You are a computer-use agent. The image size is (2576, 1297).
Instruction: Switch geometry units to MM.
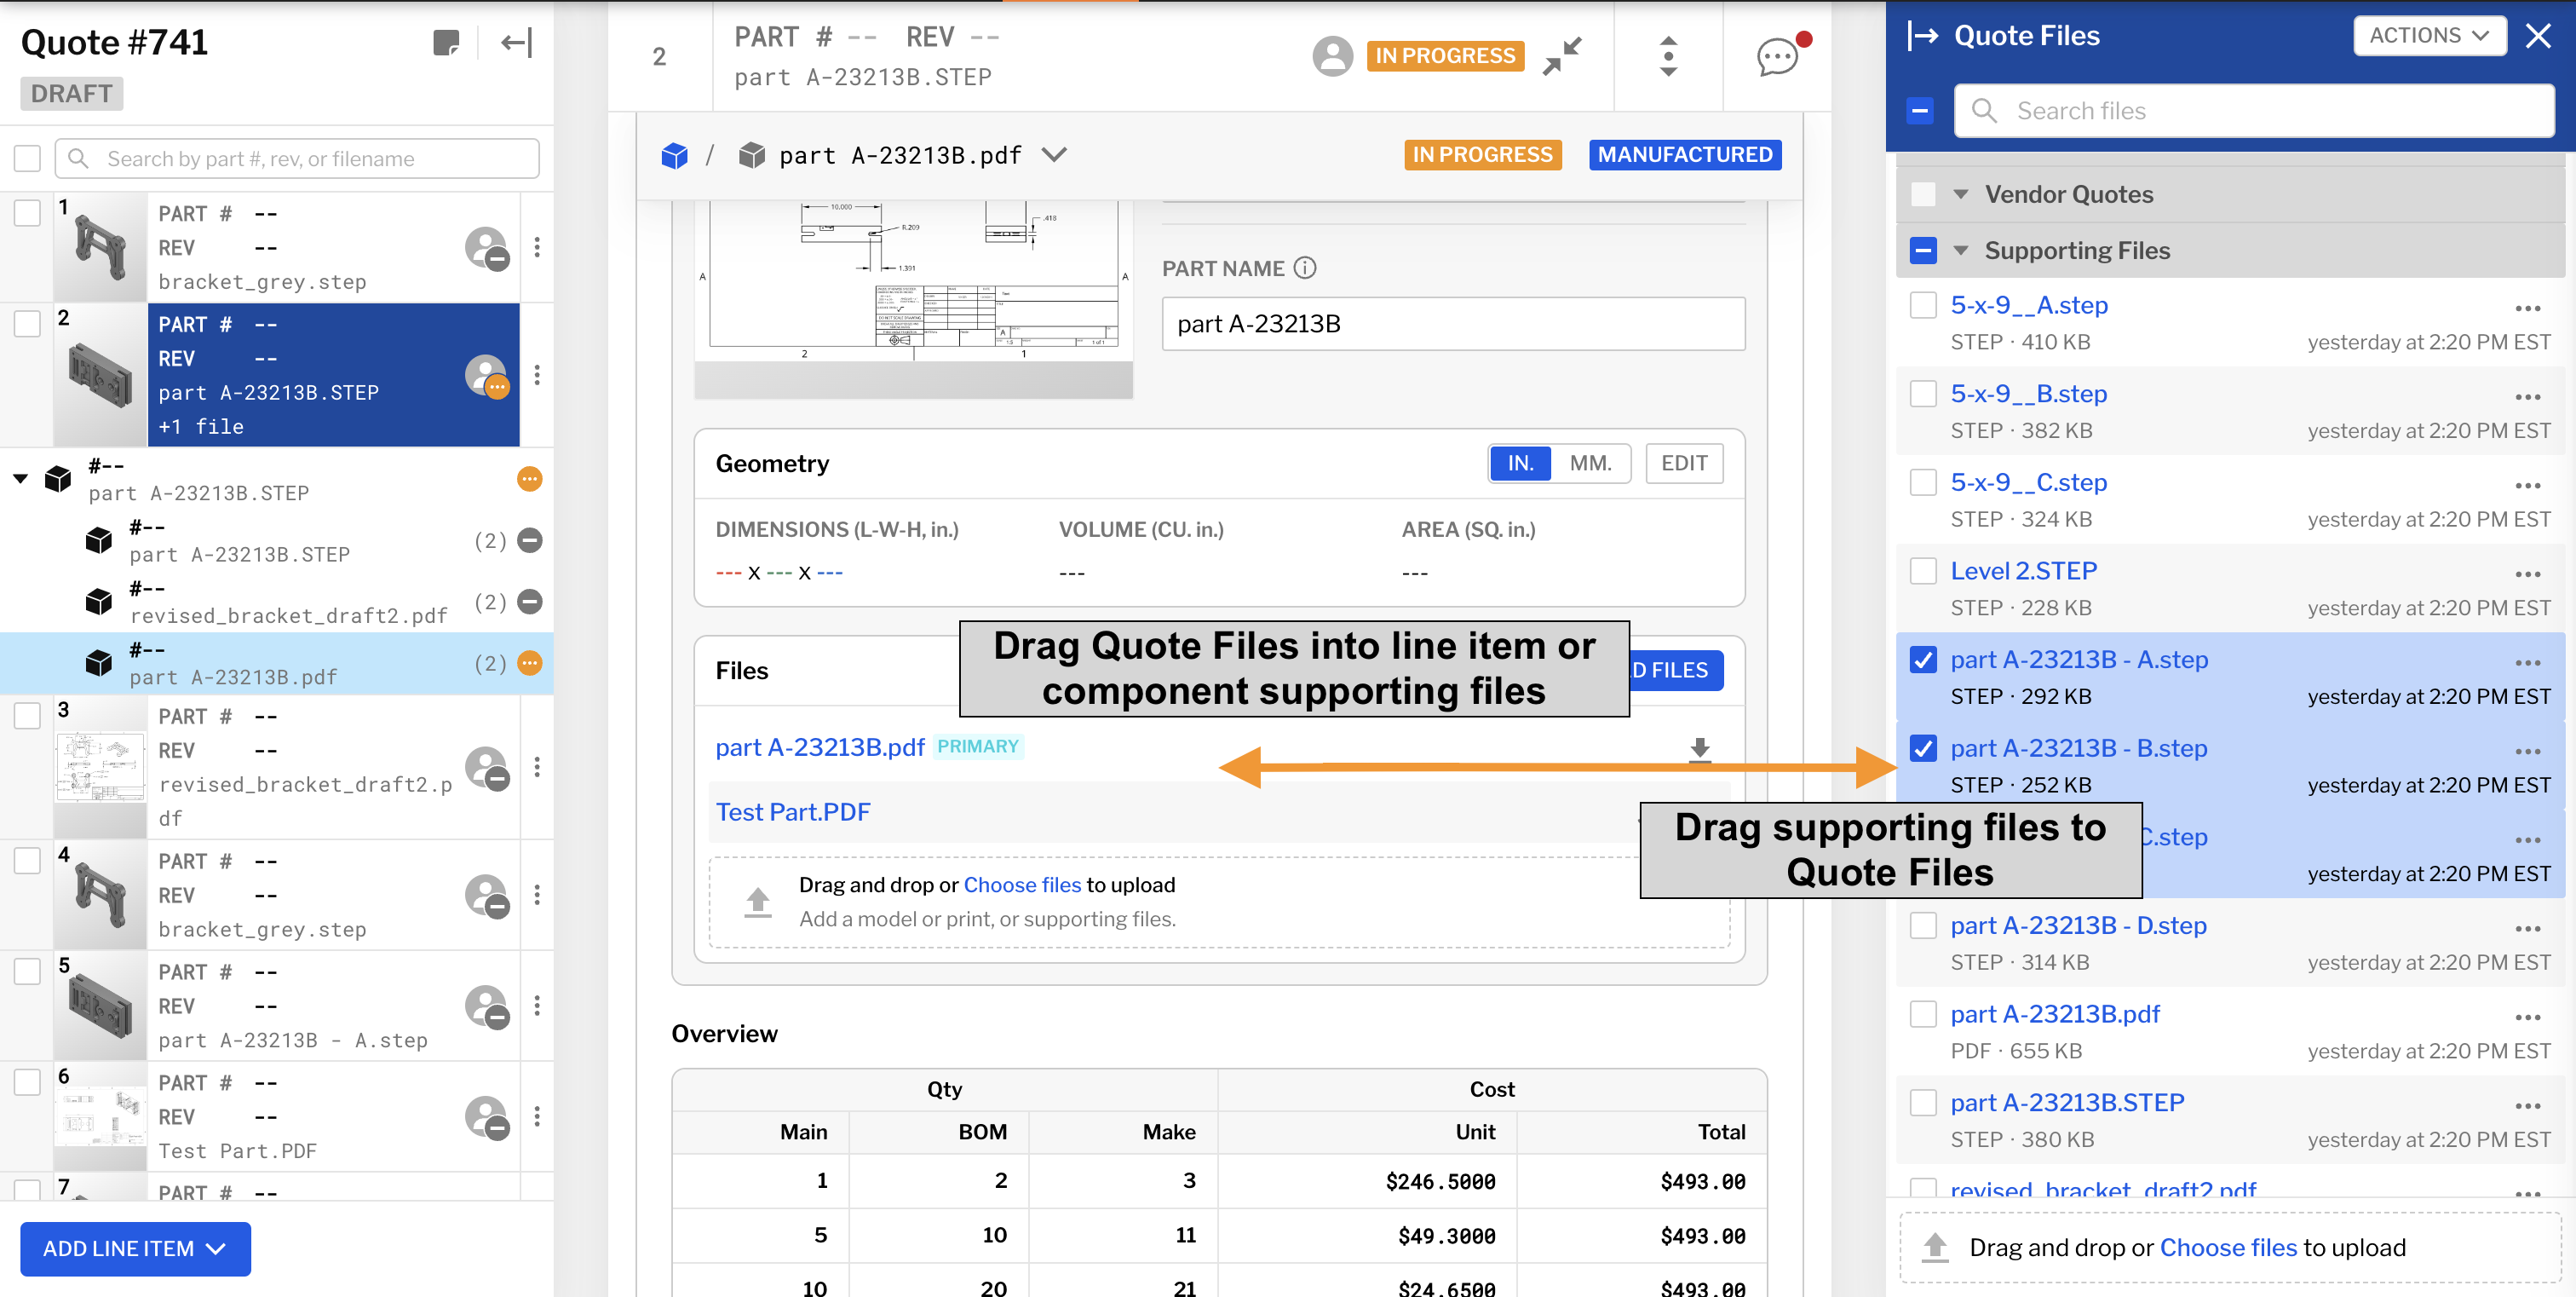pyautogui.click(x=1590, y=464)
